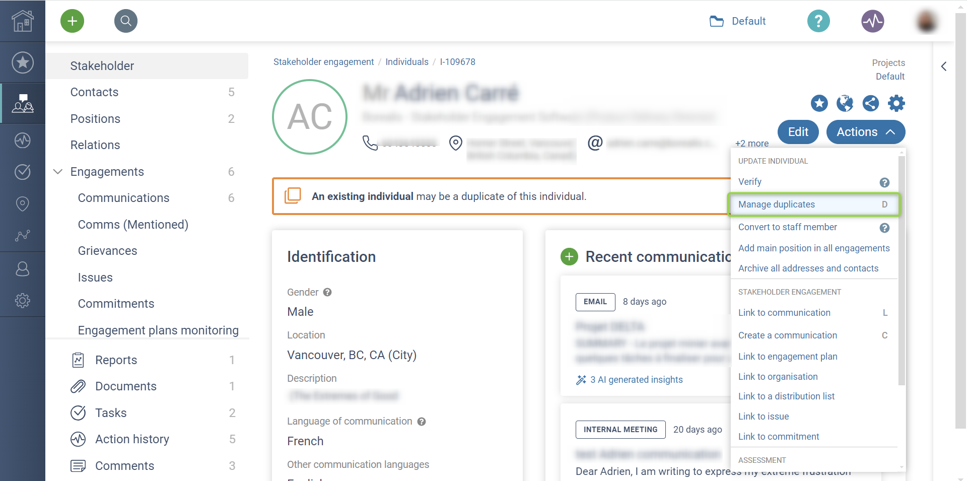
Task: Open settings gear icon beside share icon
Action: (x=896, y=103)
